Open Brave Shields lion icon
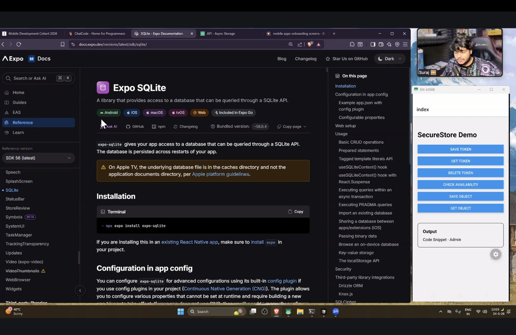Screen dimensions: 516x335 point(310,44)
